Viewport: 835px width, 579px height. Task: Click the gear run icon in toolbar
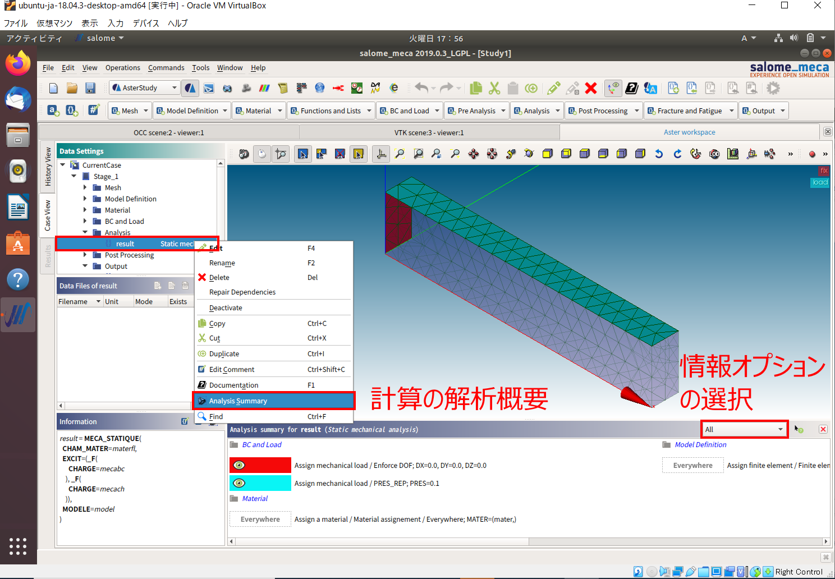[x=773, y=88]
